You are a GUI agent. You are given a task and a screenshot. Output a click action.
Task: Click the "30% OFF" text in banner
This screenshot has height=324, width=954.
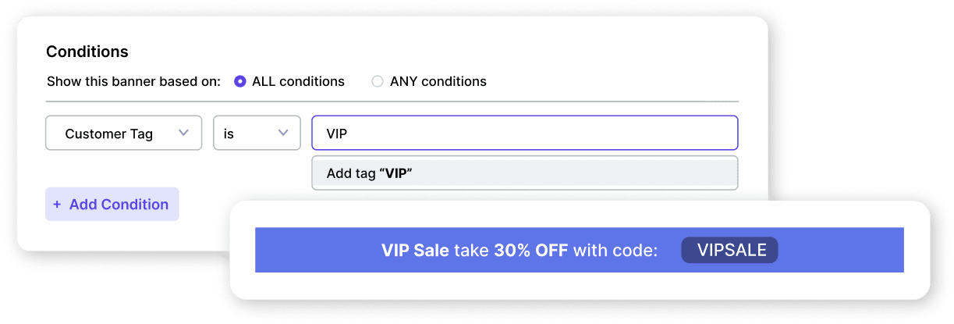[x=531, y=251]
